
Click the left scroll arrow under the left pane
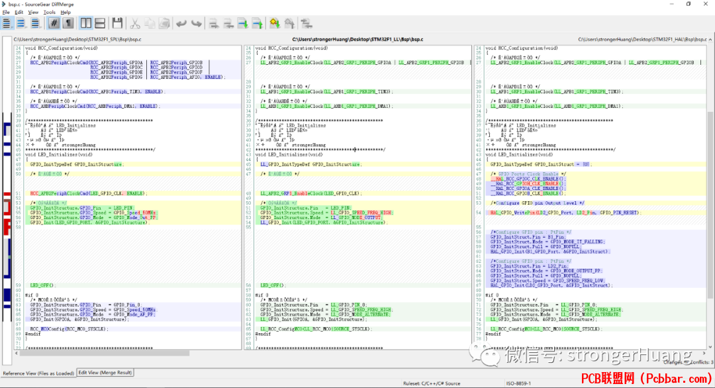point(17,354)
